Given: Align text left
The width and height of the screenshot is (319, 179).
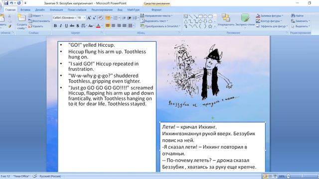Looking at the screenshot, I should click(x=108, y=25).
